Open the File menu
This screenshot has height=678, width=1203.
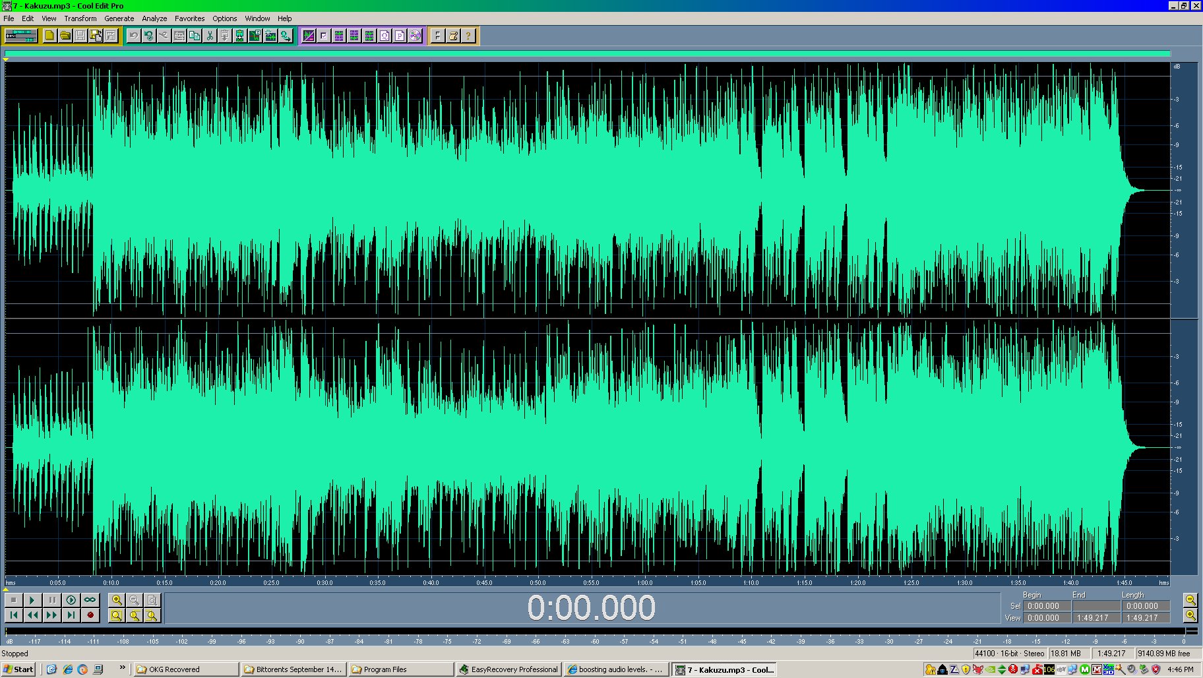[9, 18]
